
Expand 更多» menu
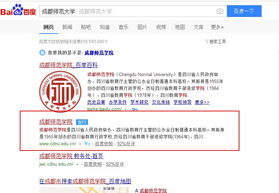coord(217,27)
